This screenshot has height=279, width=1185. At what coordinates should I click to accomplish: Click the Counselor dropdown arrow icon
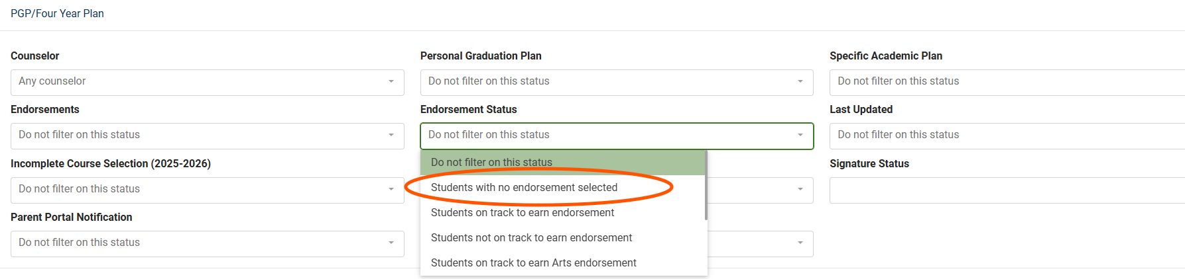pos(391,82)
